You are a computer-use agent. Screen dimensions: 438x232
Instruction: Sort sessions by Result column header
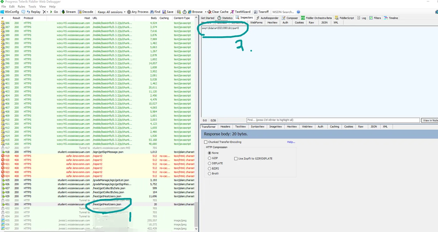click(x=16, y=18)
